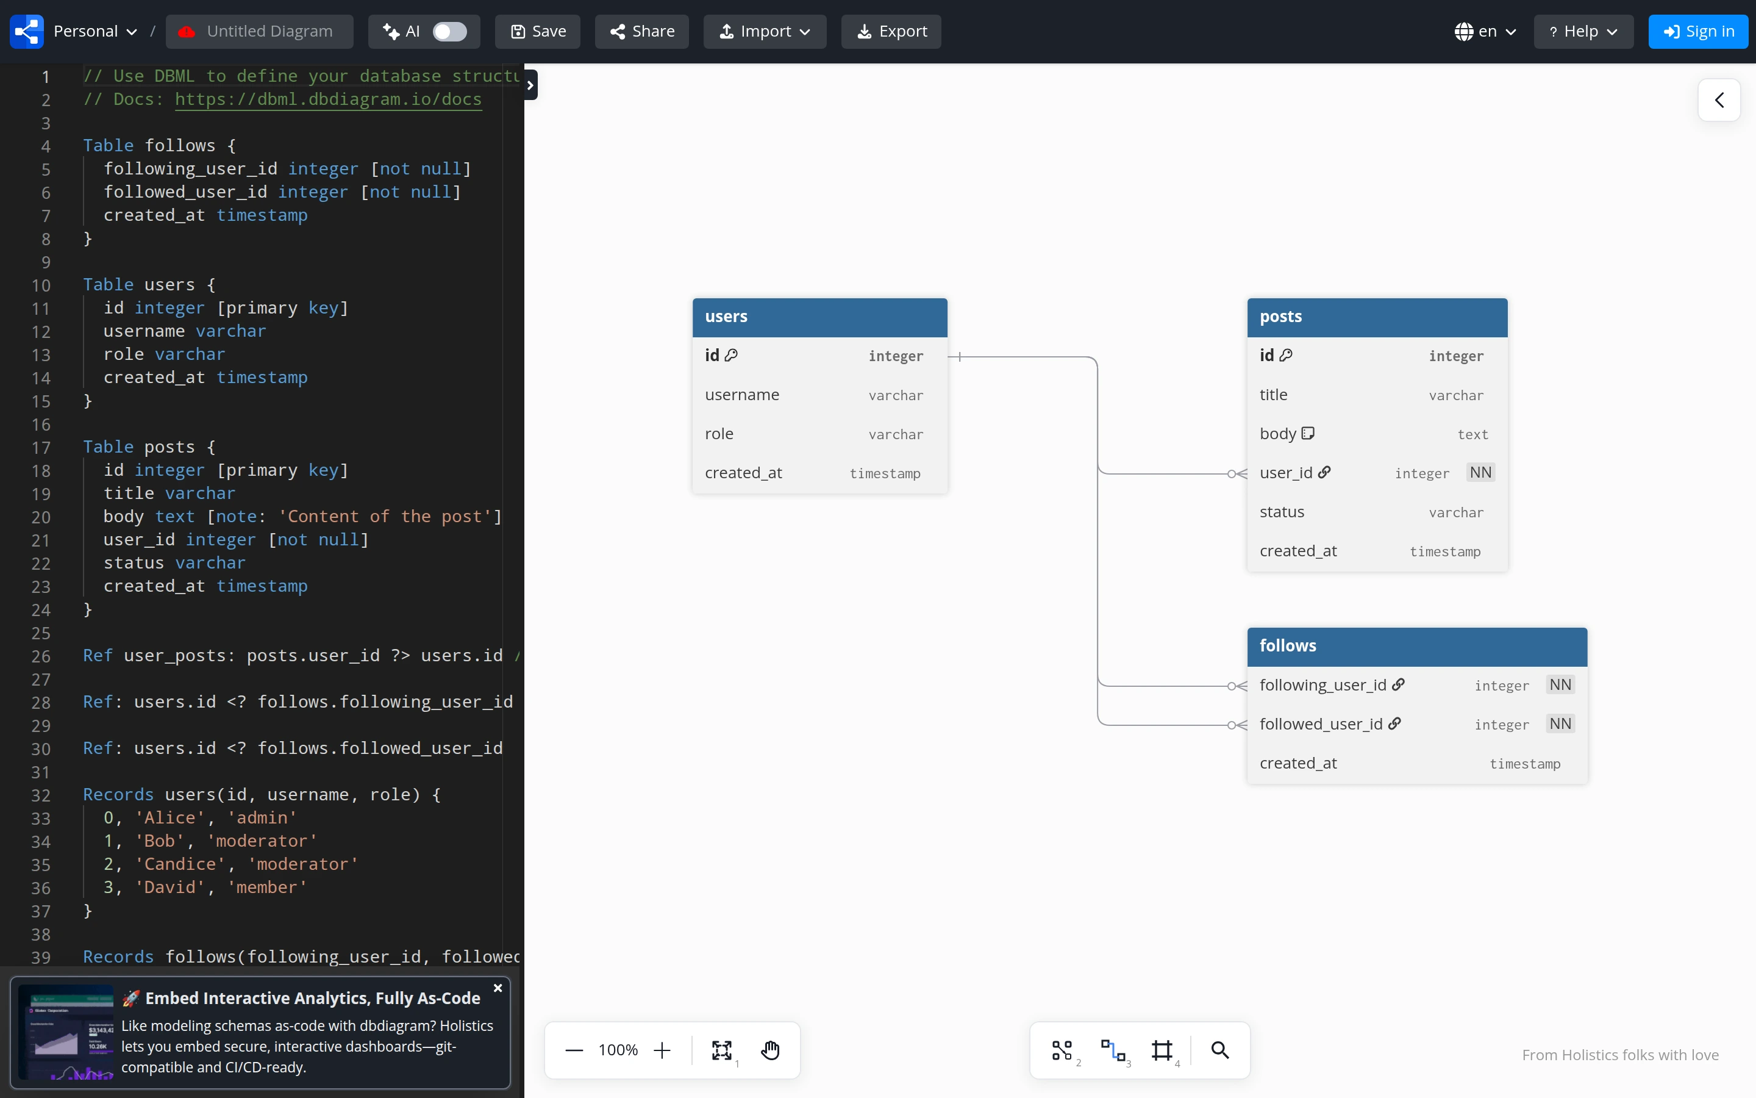Zoom in with the plus button
This screenshot has width=1756, height=1098.
pos(663,1050)
